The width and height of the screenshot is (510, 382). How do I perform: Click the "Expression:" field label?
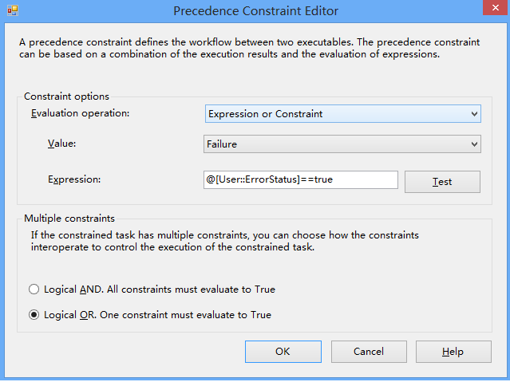[73, 179]
